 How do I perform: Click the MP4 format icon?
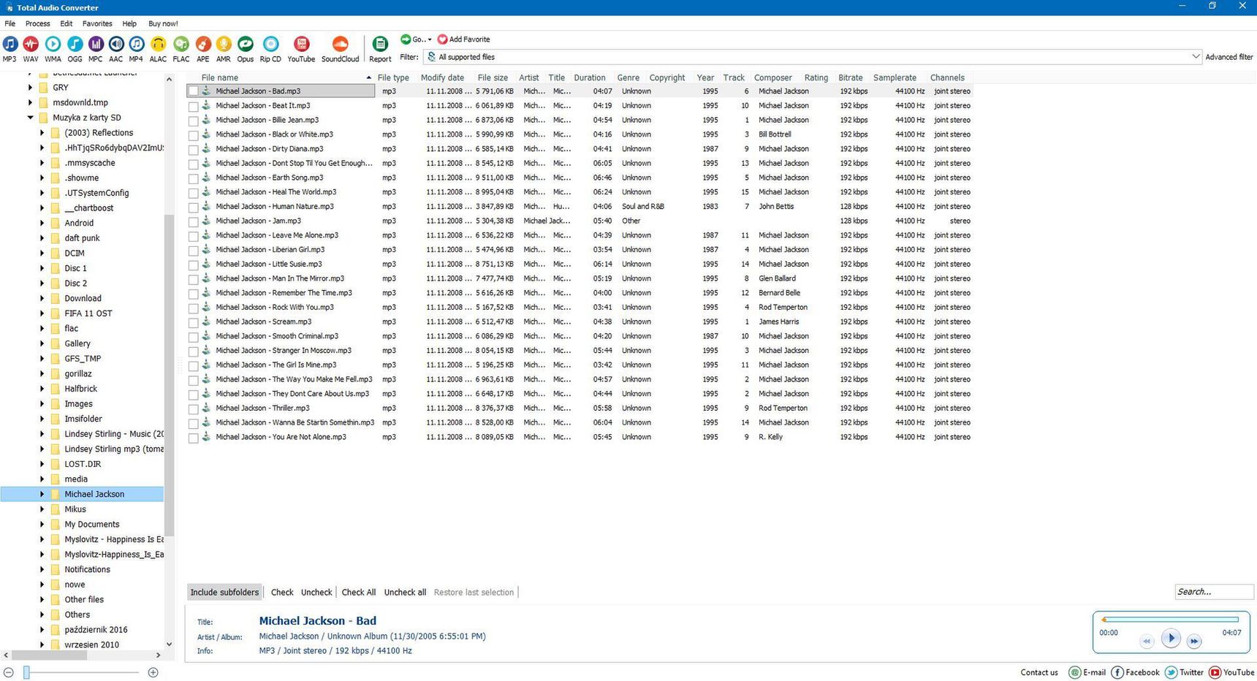[136, 45]
